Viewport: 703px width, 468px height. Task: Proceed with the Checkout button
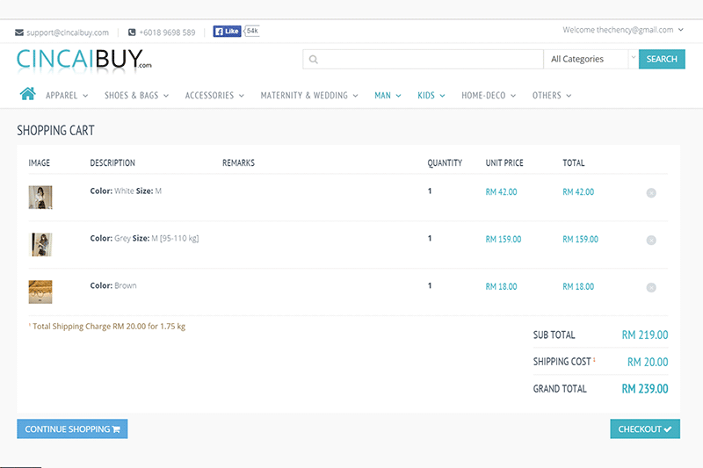click(x=645, y=429)
